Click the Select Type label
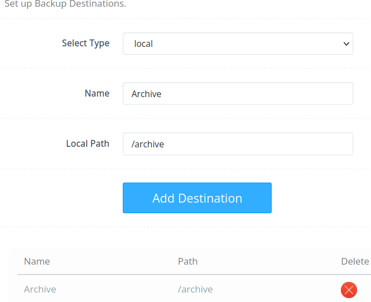The width and height of the screenshot is (371, 302). (x=85, y=43)
